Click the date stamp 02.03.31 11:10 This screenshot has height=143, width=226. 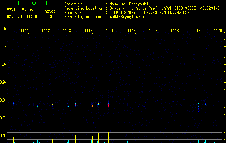click(22, 16)
